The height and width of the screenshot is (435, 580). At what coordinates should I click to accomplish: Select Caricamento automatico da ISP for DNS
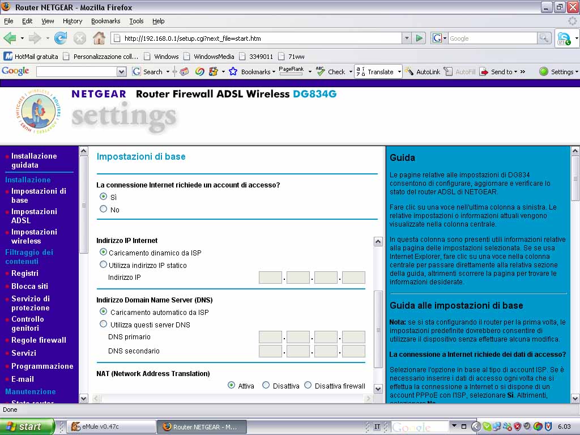[x=103, y=312]
